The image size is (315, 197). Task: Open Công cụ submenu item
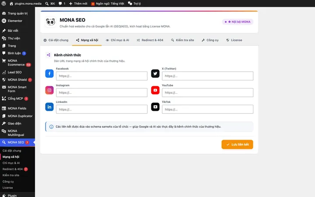8,181
